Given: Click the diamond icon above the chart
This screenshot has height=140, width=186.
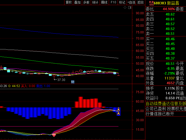Looking at the screenshot, I should [x=125, y=8].
